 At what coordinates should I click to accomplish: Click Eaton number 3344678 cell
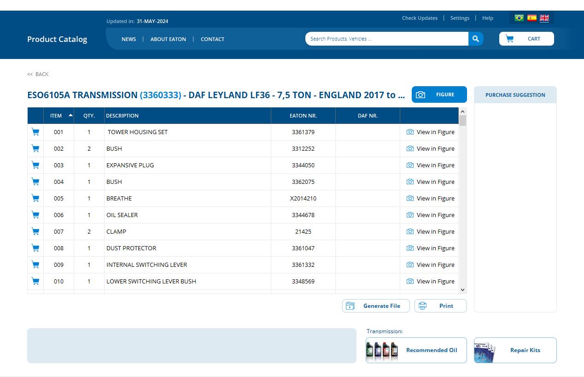point(303,215)
